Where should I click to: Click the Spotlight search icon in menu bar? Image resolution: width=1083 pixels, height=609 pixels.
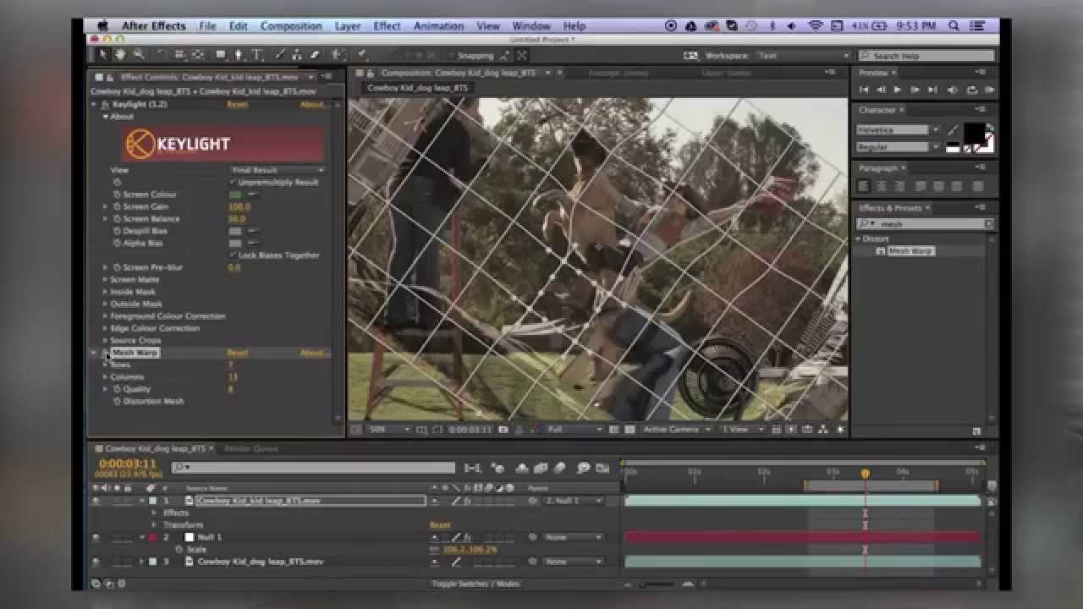tap(954, 26)
